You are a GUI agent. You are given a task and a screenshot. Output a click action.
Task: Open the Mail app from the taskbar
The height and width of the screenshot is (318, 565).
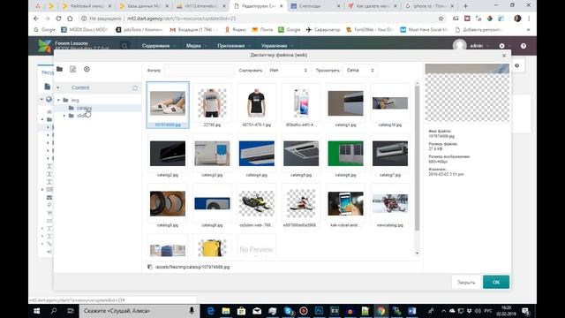click(257, 311)
